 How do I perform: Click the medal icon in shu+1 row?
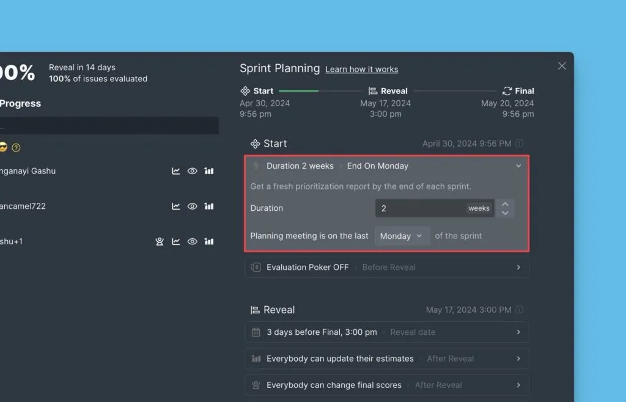(x=160, y=242)
